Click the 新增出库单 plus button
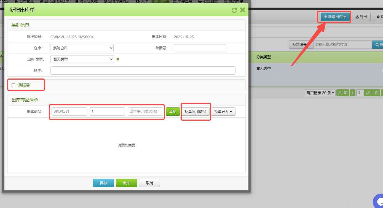The height and width of the screenshot is (208, 383). [335, 17]
